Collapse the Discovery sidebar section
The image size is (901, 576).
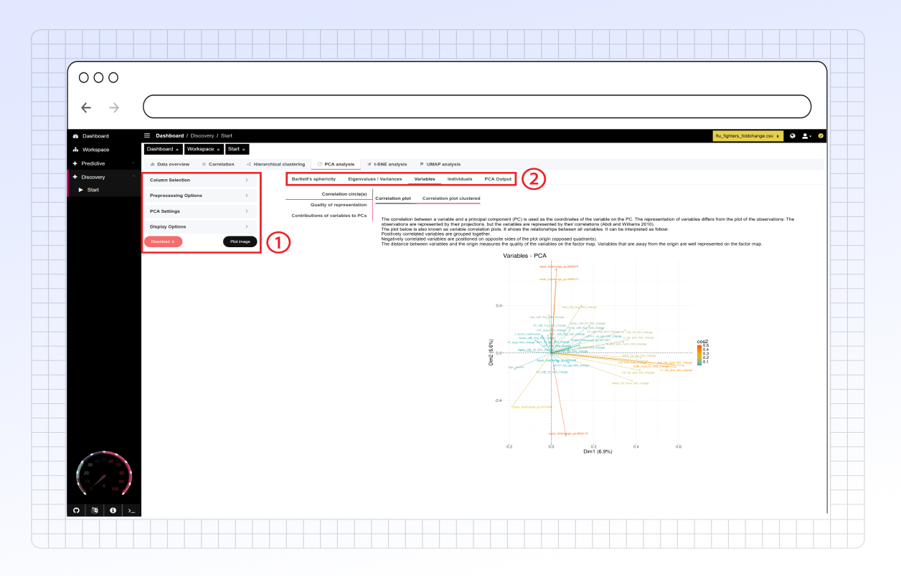103,177
